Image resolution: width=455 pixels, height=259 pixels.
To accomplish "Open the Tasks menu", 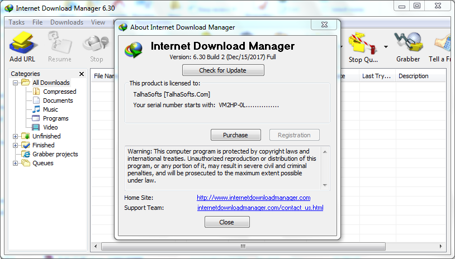I will 17,22.
